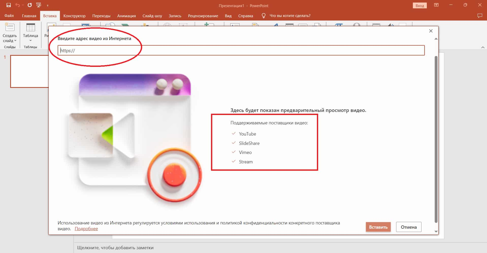Click 'Введите адрес видео из Интернета' heading

(x=94, y=38)
